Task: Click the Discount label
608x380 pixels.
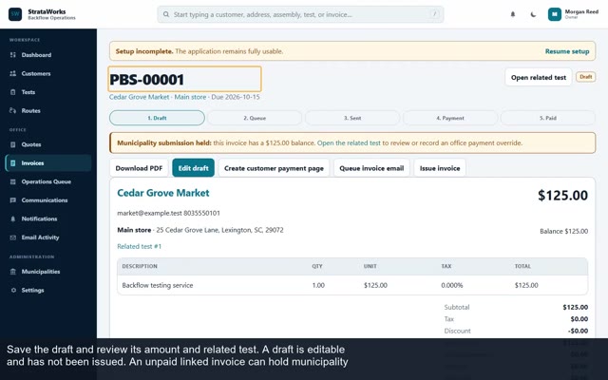Action: coord(458,331)
